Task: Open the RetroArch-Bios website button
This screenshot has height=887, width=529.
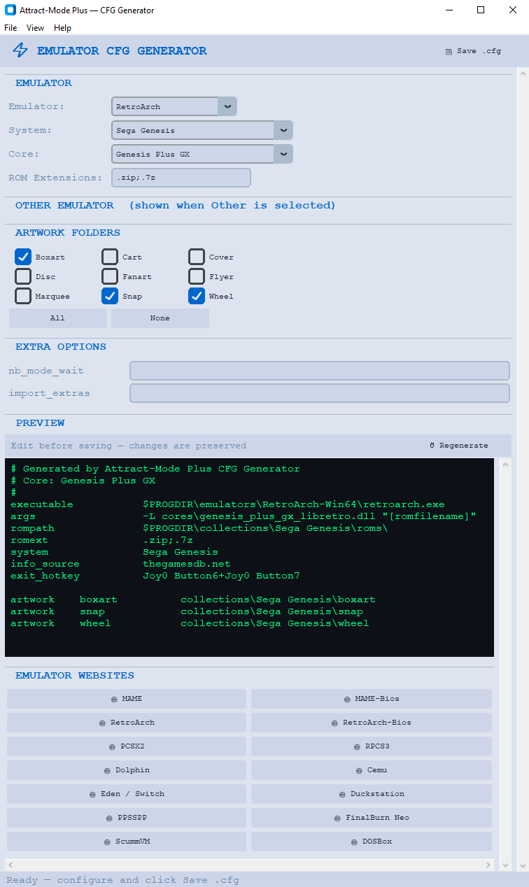Action: click(372, 723)
